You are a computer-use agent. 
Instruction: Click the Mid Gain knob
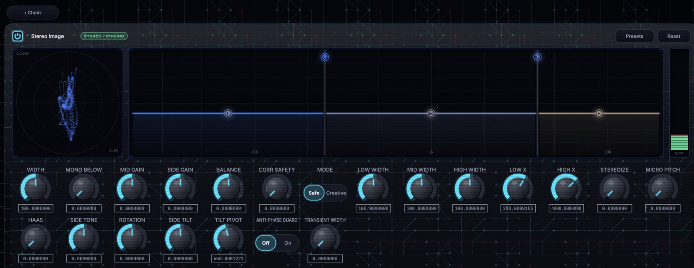tap(132, 189)
